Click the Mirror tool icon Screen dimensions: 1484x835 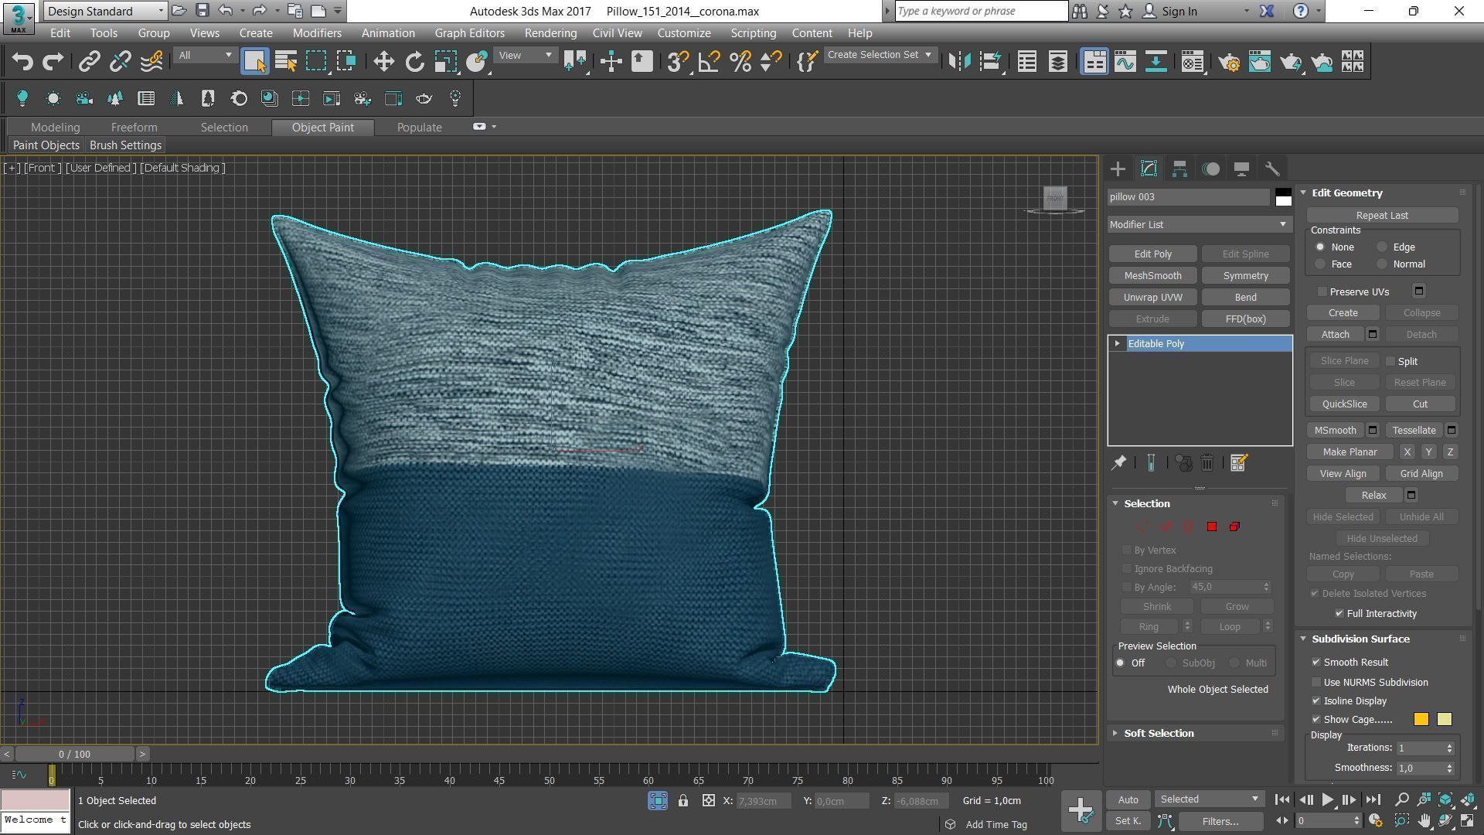[959, 62]
